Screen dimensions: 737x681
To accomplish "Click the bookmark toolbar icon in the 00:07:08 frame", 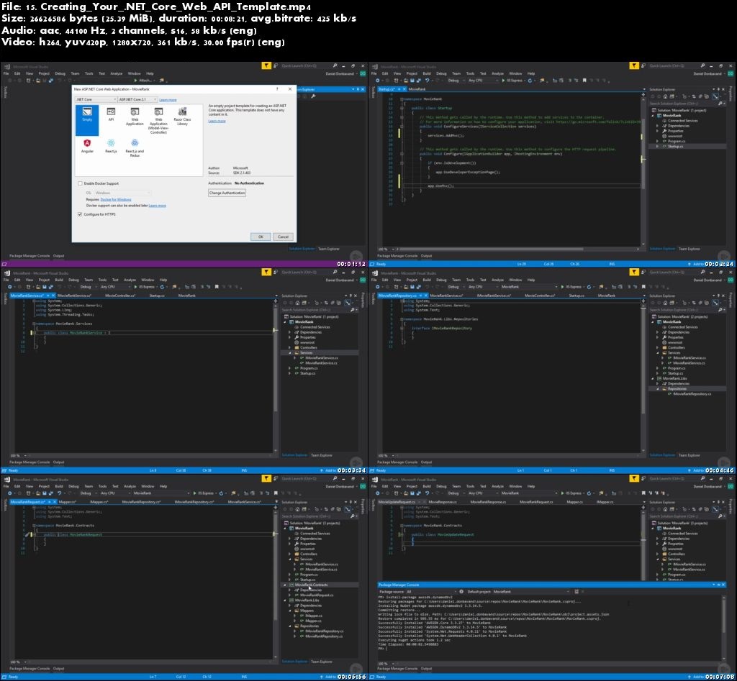I will (644, 493).
